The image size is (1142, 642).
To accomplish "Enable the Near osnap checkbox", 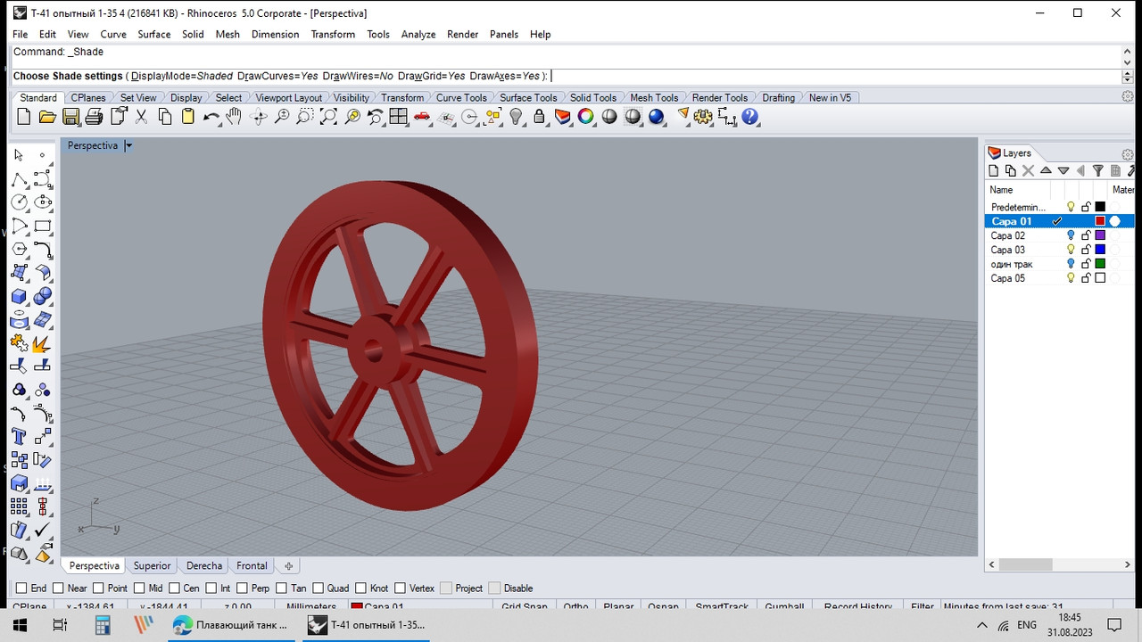I will (58, 588).
